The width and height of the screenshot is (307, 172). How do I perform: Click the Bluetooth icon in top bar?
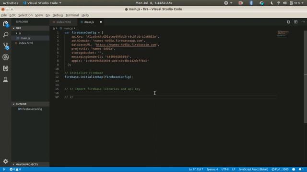251,3
